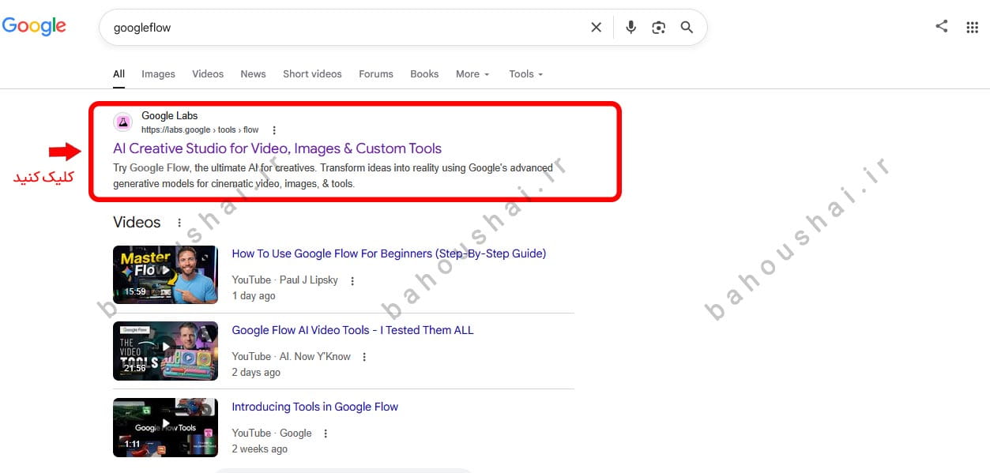Viewport: 990px width, 473px height.
Task: Click the Google Labs site name
Action: [170, 116]
